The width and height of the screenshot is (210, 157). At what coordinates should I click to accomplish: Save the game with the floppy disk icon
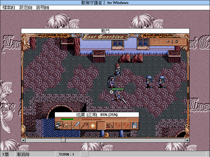(134, 126)
